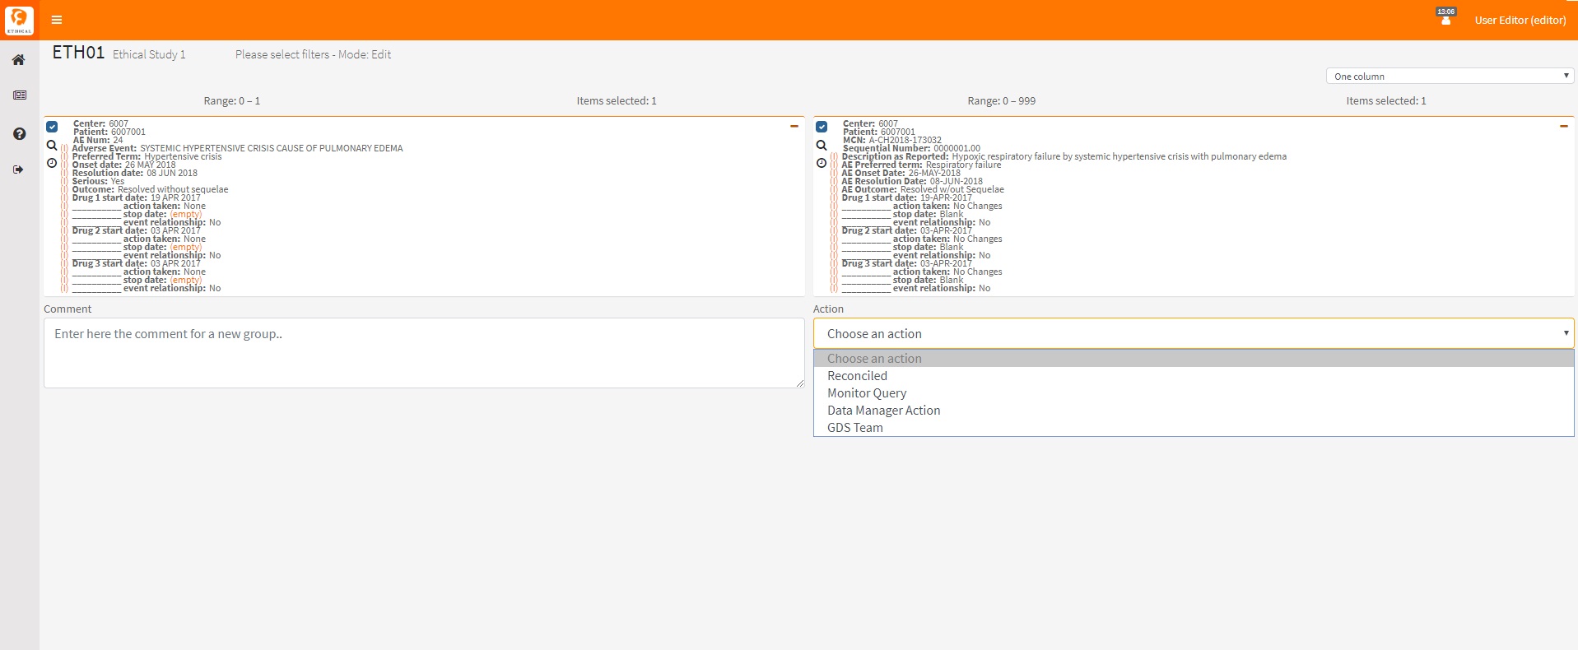
Task: Click the Sequential Number: 0000001.00 text
Action: [911, 148]
